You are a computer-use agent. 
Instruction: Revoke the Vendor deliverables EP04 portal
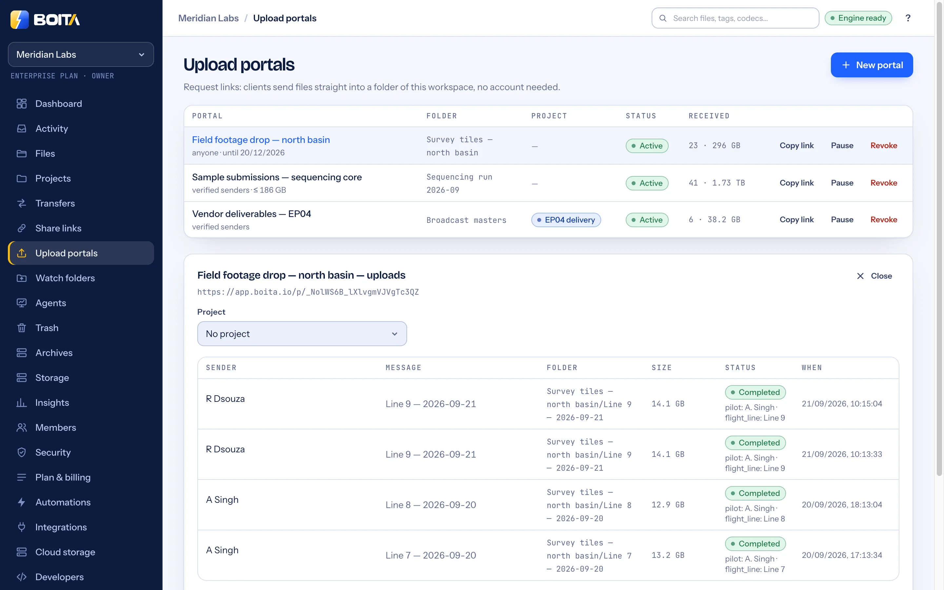pyautogui.click(x=884, y=220)
